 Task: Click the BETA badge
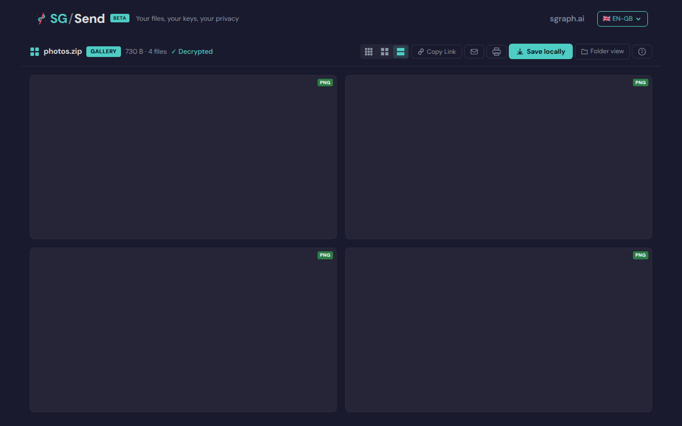(x=120, y=18)
